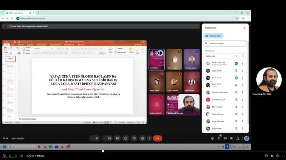This screenshot has width=286, height=160.
Task: Open host controls lock icon
Action: point(238,138)
